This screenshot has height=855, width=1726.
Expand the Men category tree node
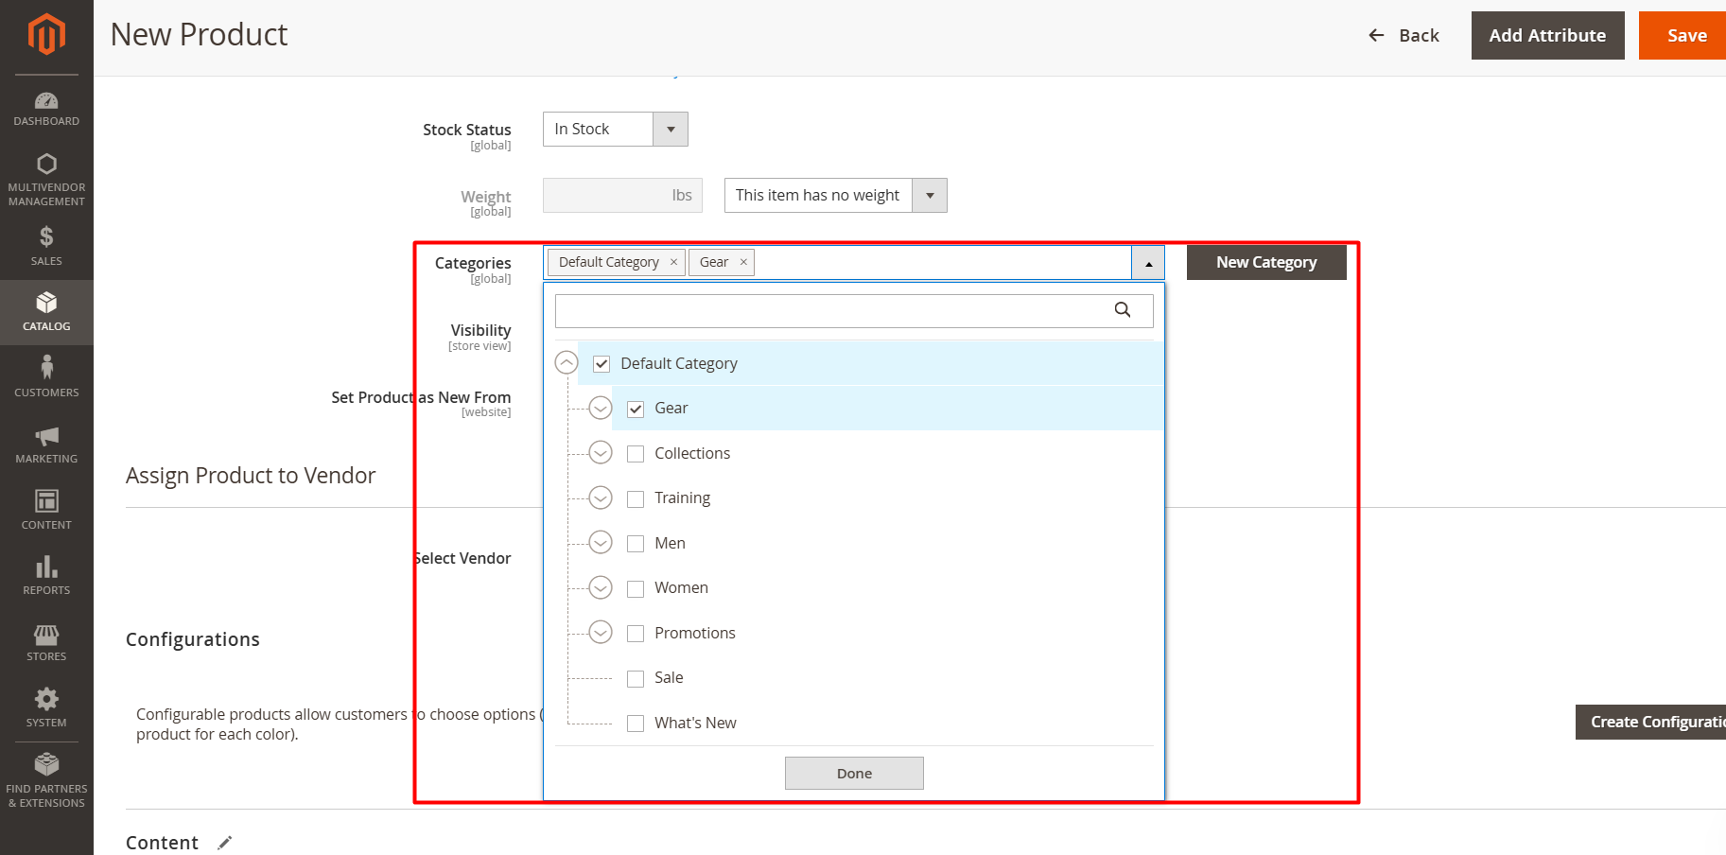601,543
